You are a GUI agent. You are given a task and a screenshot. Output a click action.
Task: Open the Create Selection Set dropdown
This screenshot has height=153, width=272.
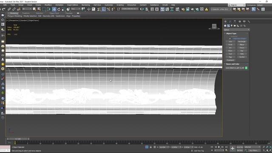[x=130, y=9]
